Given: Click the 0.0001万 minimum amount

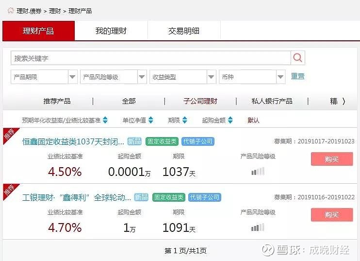Looking at the screenshot, I should point(129,172).
